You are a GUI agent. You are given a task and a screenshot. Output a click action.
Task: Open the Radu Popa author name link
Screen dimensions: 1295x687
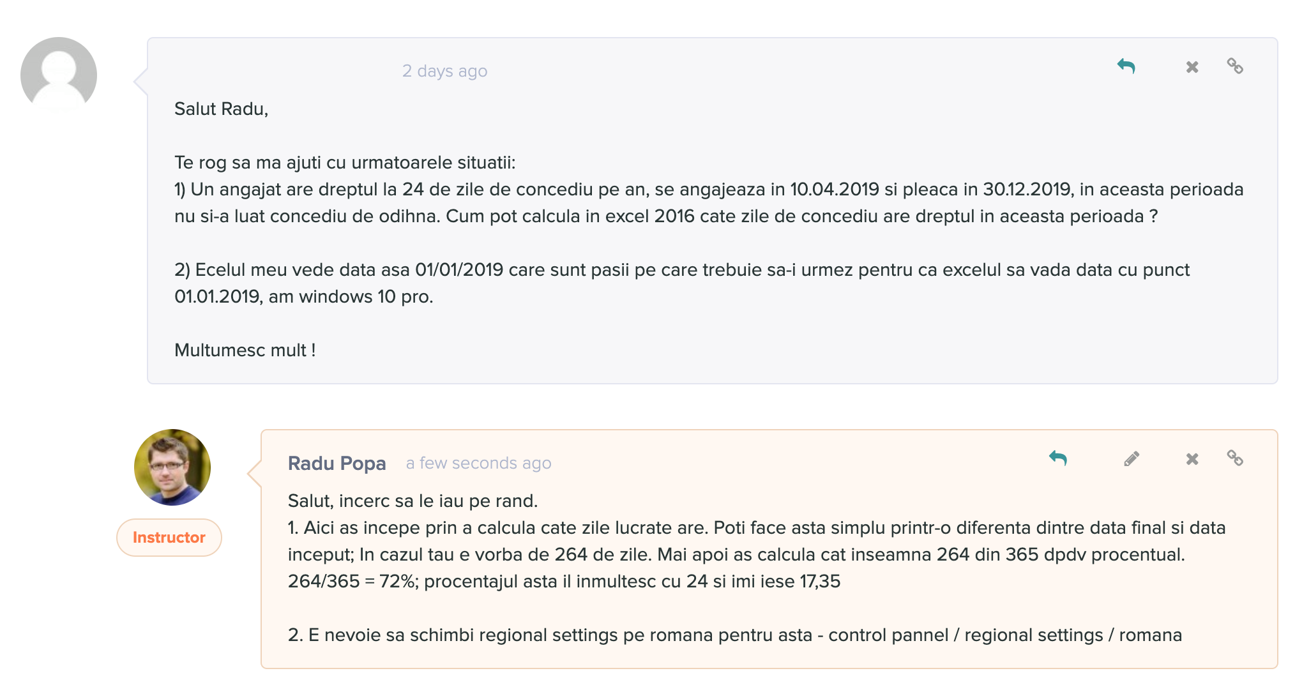tap(337, 463)
